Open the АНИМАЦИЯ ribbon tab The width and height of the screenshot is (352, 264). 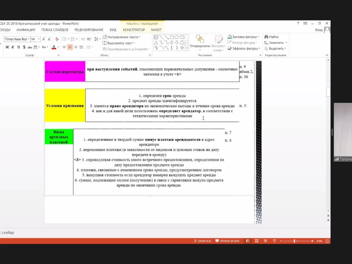coord(26,30)
